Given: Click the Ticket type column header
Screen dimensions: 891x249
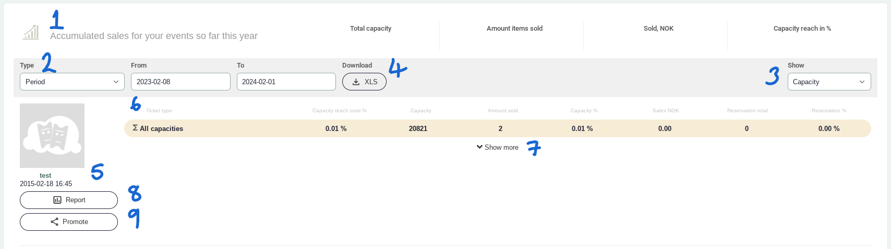Looking at the screenshot, I should coord(159,111).
